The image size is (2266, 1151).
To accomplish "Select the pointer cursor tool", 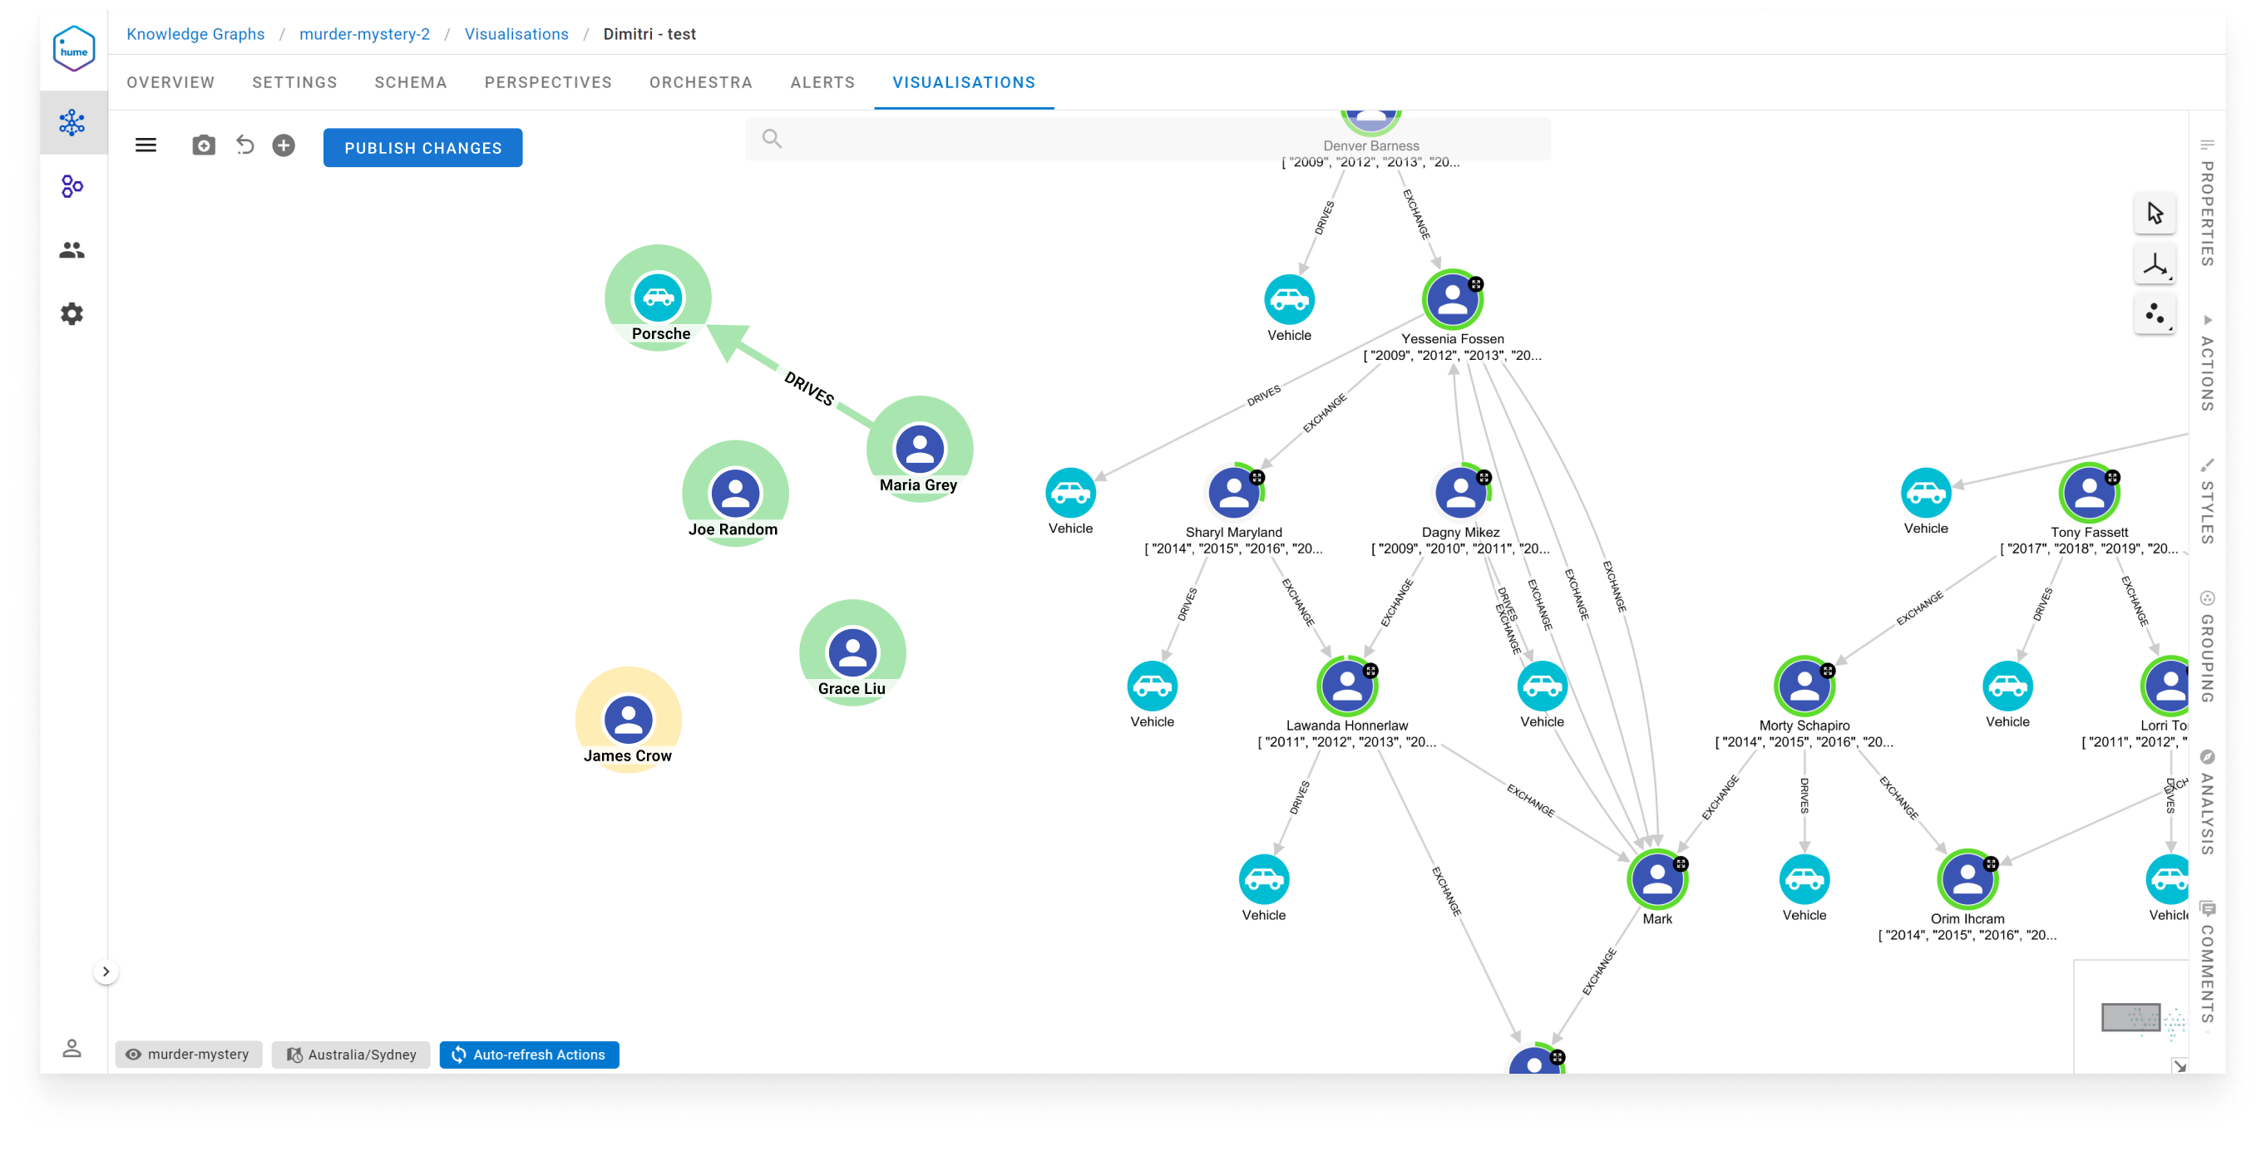I will tap(2155, 214).
